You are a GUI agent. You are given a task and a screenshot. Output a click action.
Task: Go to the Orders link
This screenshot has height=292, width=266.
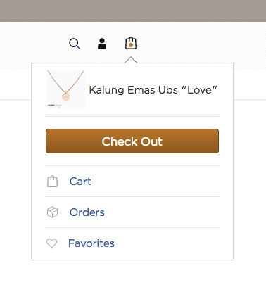coord(87,212)
